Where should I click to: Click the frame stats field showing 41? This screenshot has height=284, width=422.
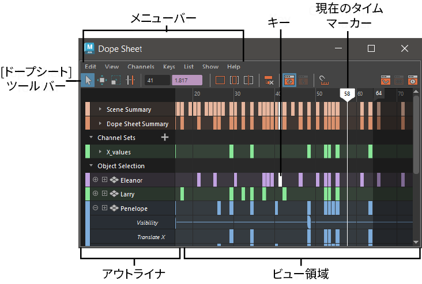tap(157, 80)
